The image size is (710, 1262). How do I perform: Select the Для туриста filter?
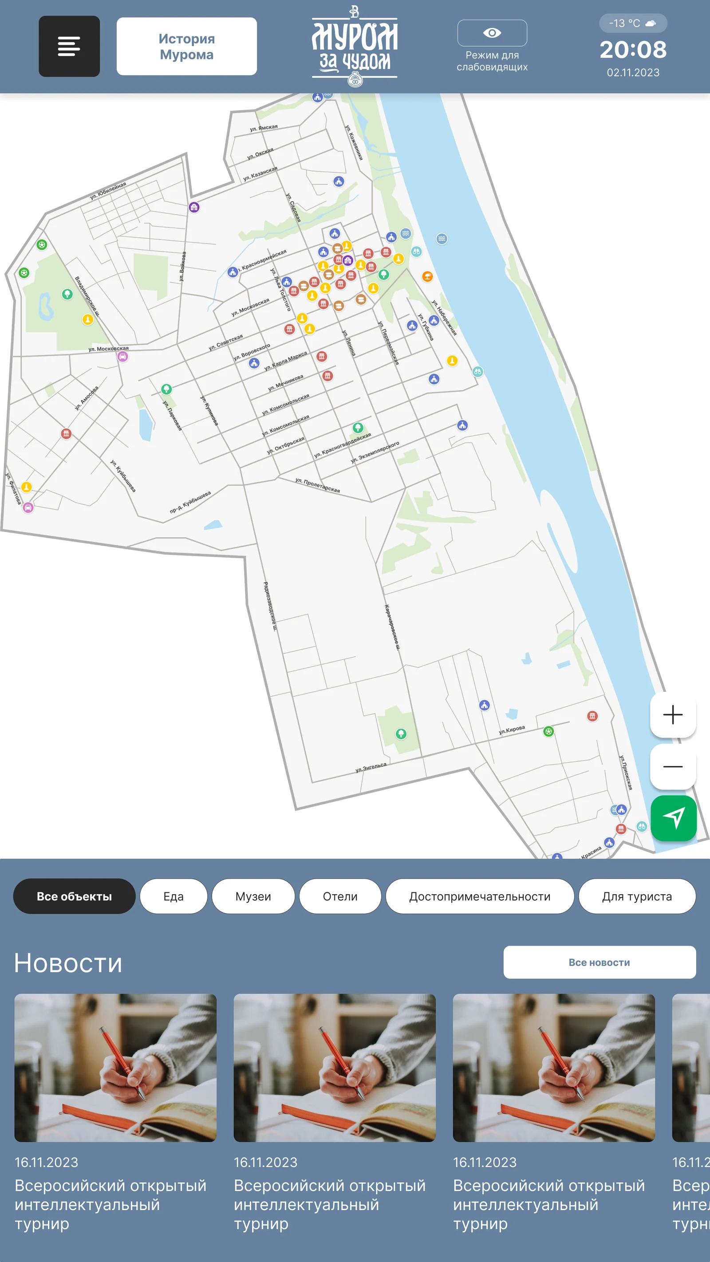(637, 896)
